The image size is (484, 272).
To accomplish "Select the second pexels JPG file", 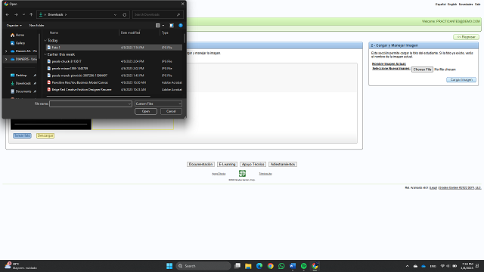I will [x=114, y=69].
